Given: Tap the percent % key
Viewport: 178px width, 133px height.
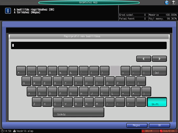Looking at the screenshot, I should click(x=63, y=71).
